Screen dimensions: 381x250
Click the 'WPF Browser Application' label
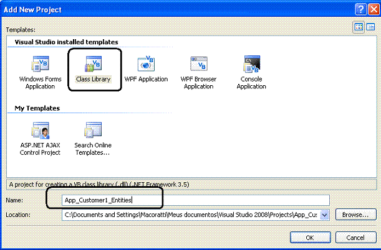point(198,83)
